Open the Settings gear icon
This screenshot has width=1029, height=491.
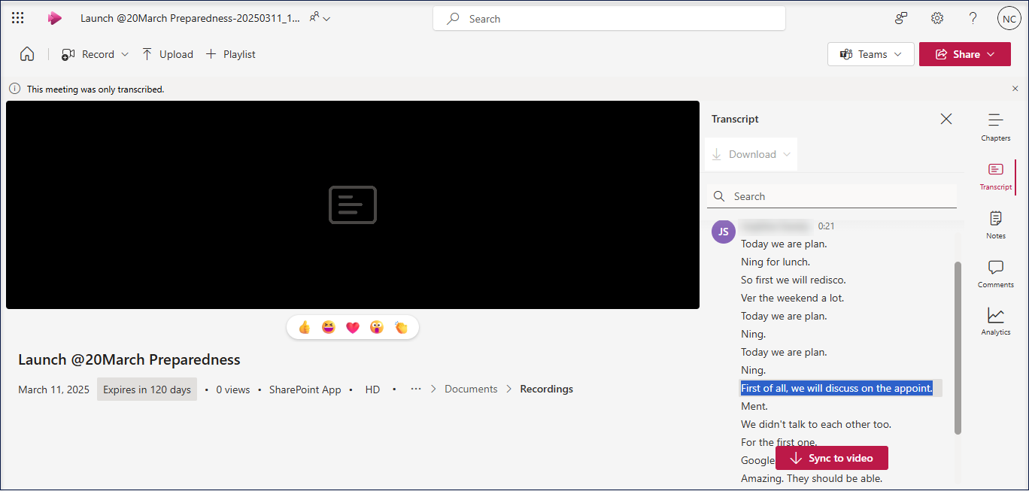coord(936,19)
